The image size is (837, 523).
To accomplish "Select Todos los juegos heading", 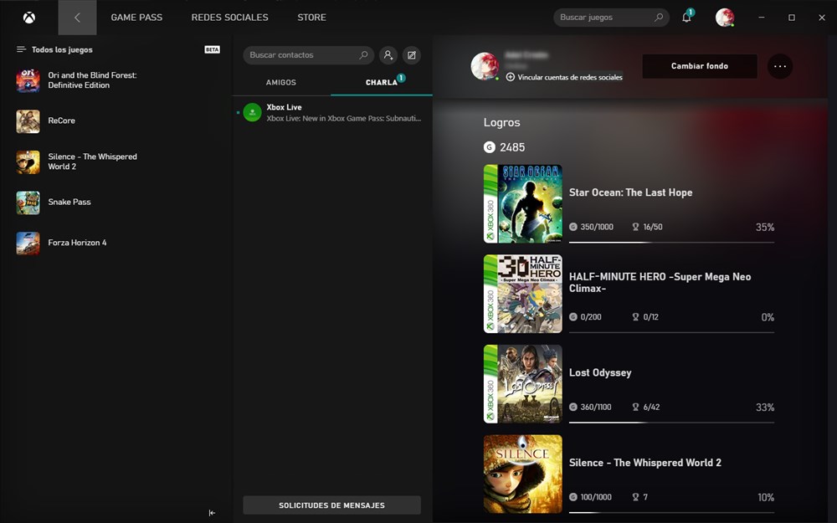I will [62, 49].
